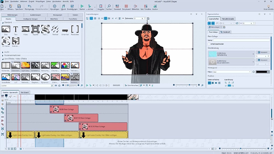This screenshot has height=154, width=274.
Task: Switch to Storyboard view from the toolbar
Action: [126, 7]
